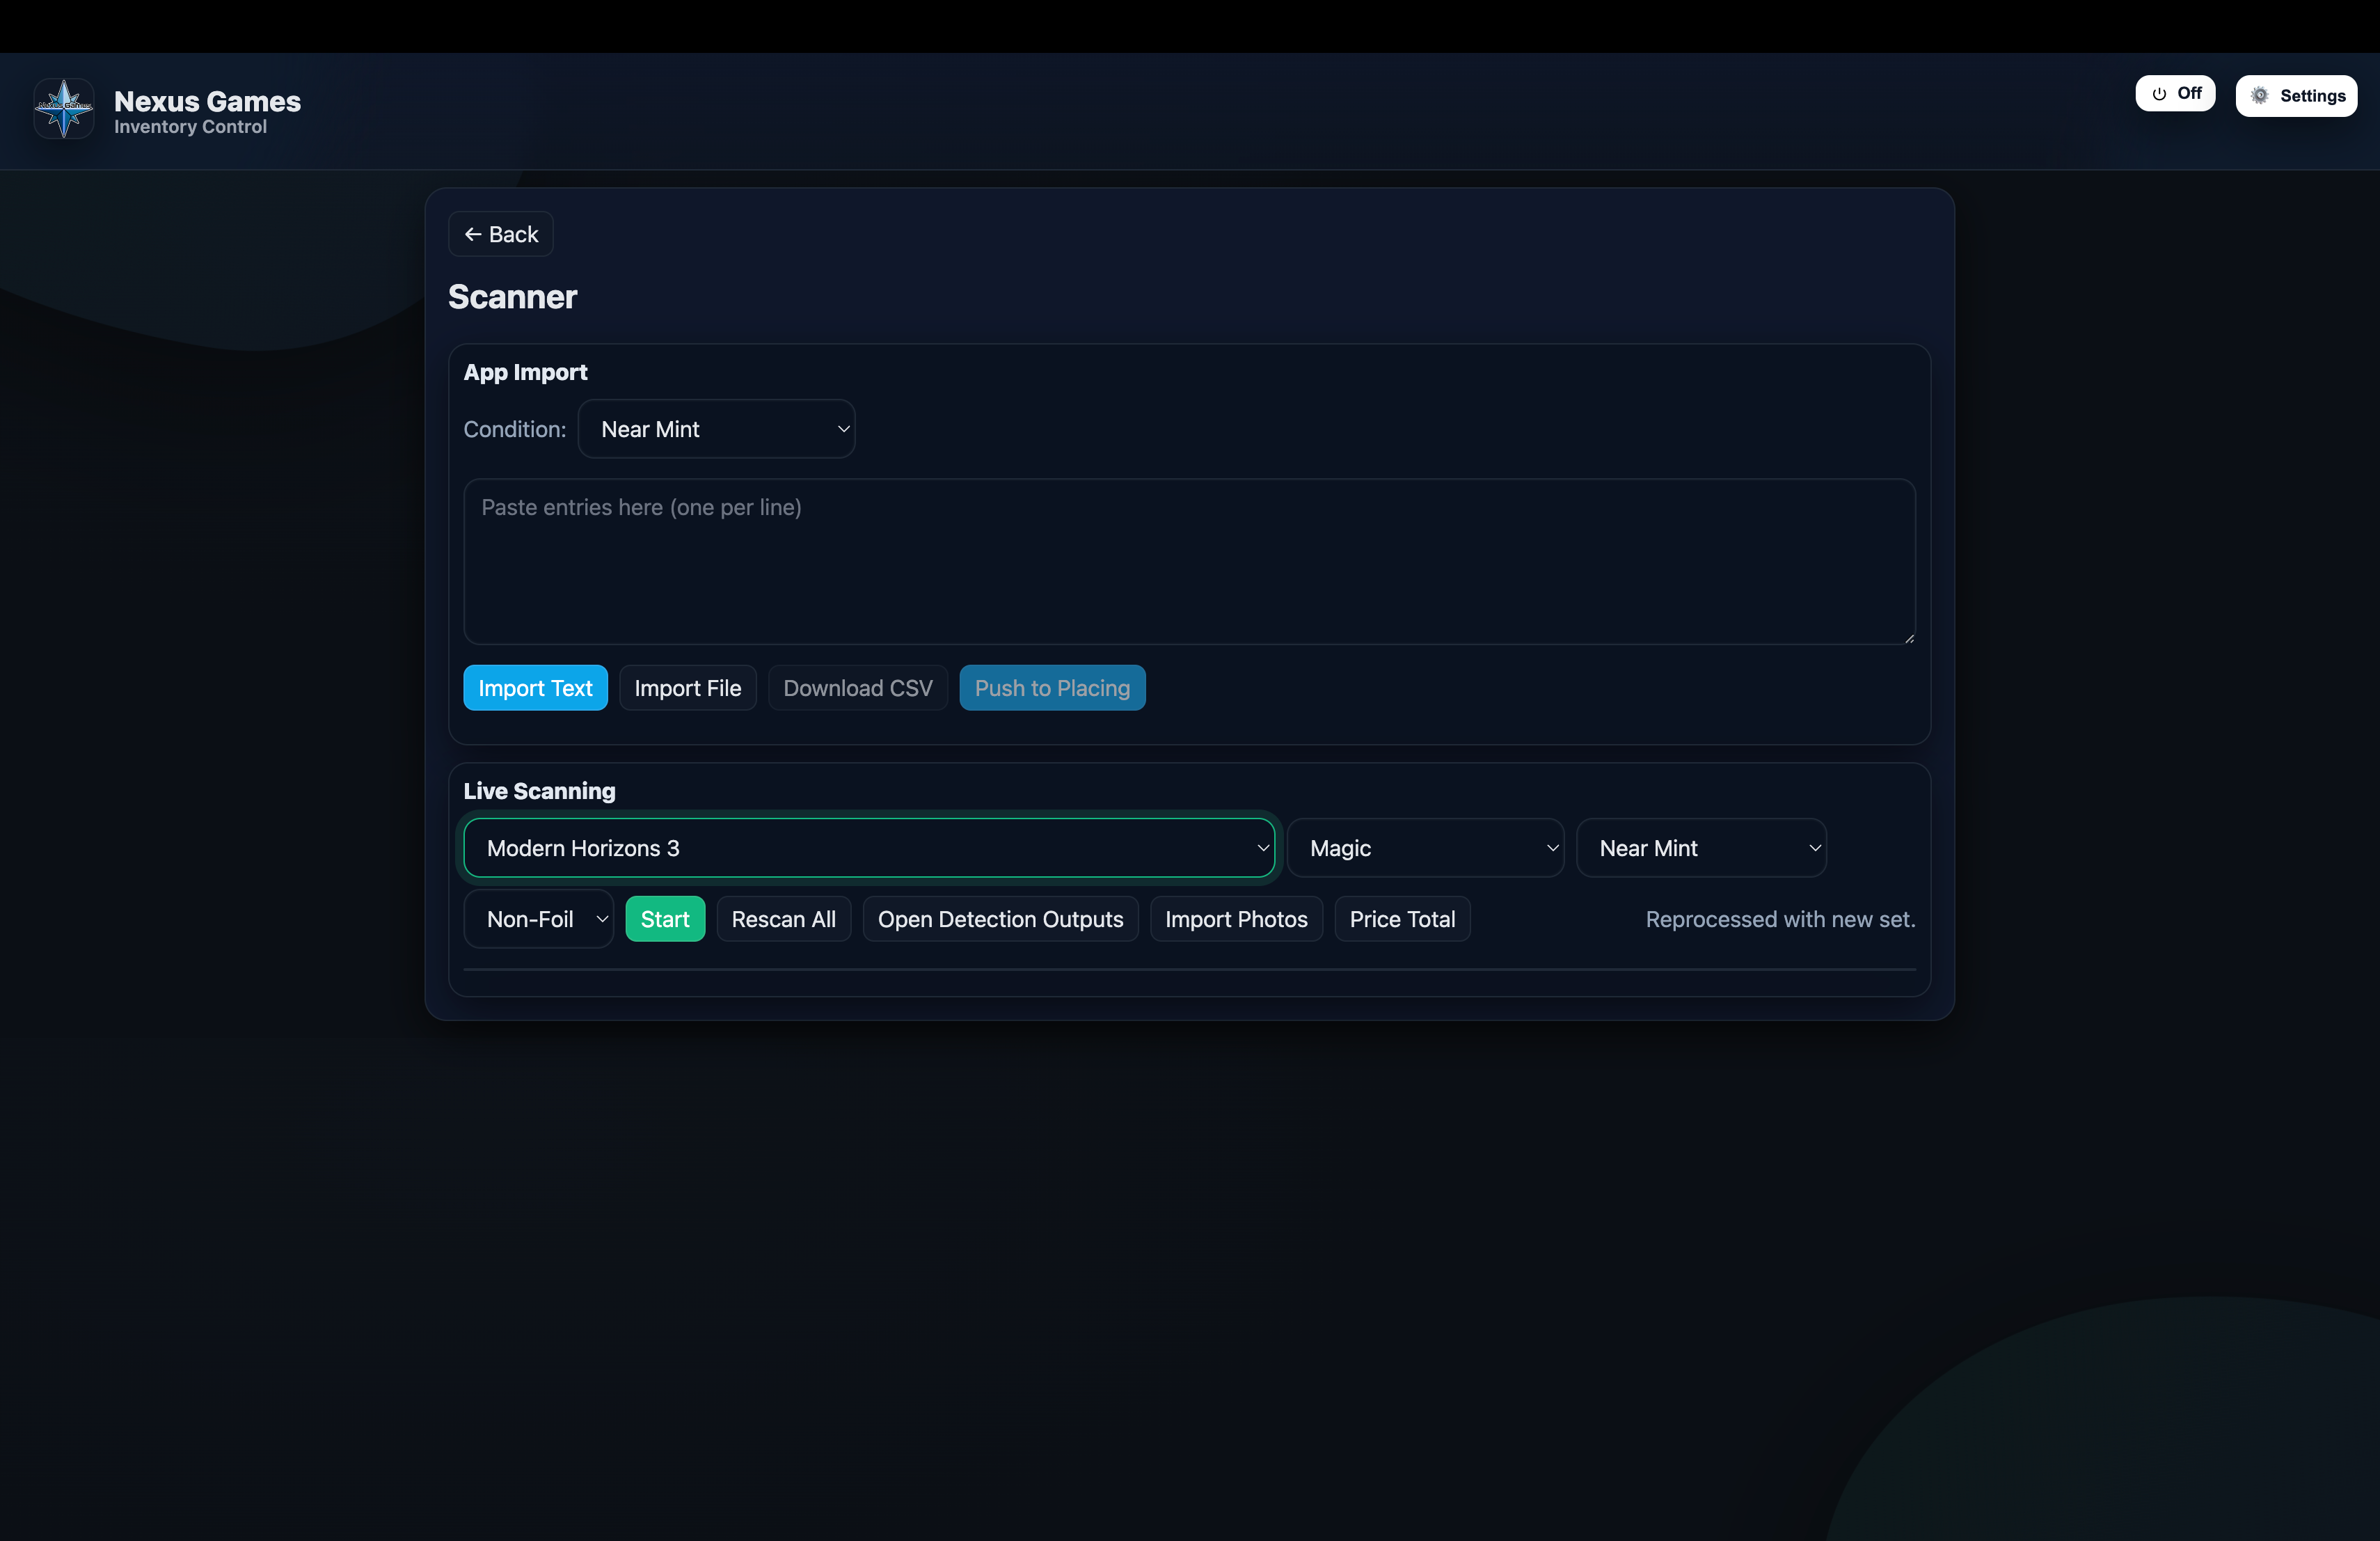Click the Price Total button
The height and width of the screenshot is (1541, 2380).
point(1402,919)
